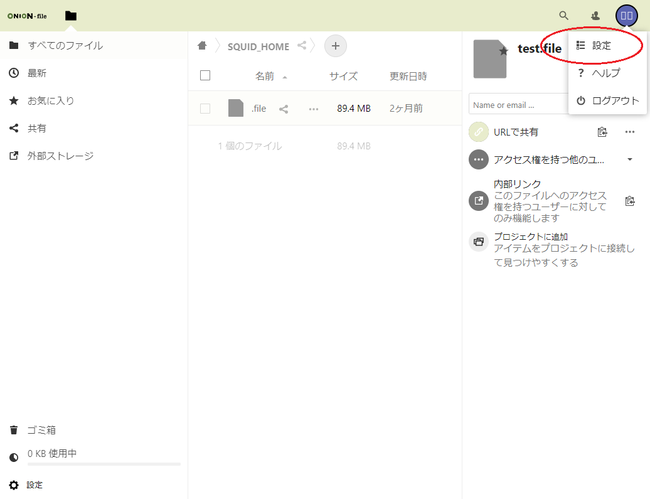Open more options for URLで共有
Screen dimensions: 650x499
(630, 132)
